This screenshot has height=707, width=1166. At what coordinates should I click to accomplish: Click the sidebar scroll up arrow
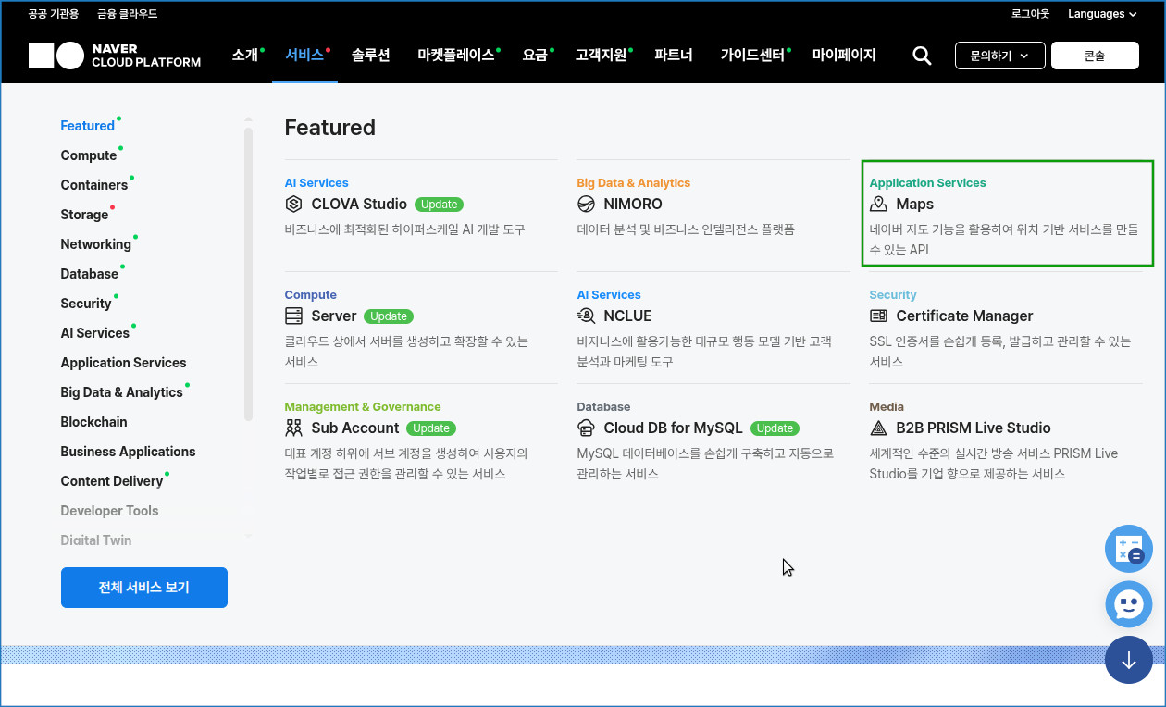point(248,119)
